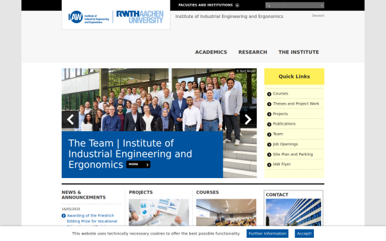The width and height of the screenshot is (386, 241).
Task: Open the Contact building thumbnail
Action: (293, 213)
